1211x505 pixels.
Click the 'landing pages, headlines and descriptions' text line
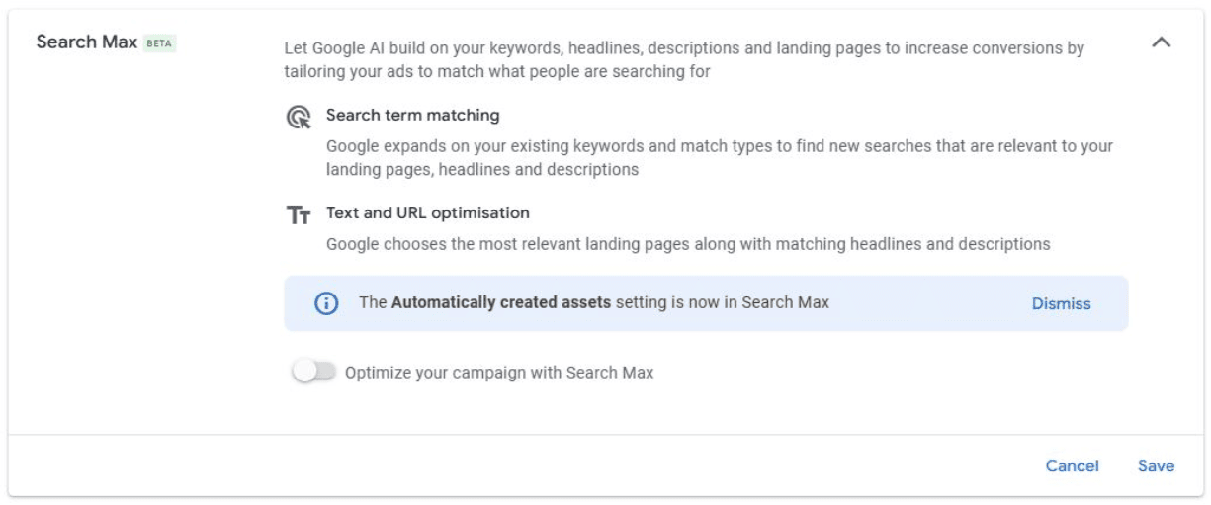pyautogui.click(x=481, y=170)
